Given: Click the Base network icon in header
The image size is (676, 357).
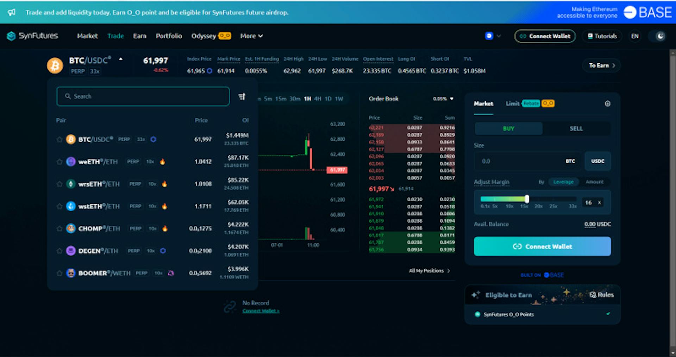Looking at the screenshot, I should [x=489, y=36].
